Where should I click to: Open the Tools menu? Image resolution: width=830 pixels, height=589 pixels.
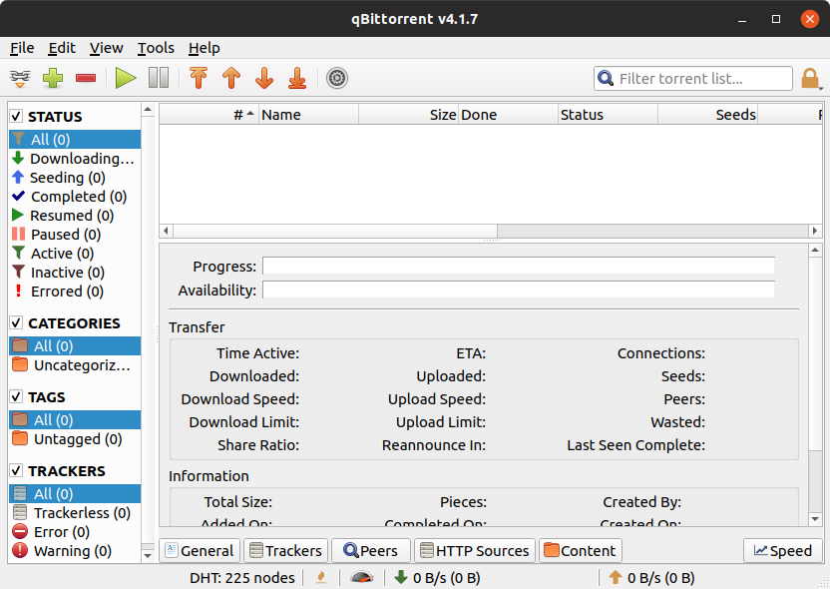coord(156,48)
